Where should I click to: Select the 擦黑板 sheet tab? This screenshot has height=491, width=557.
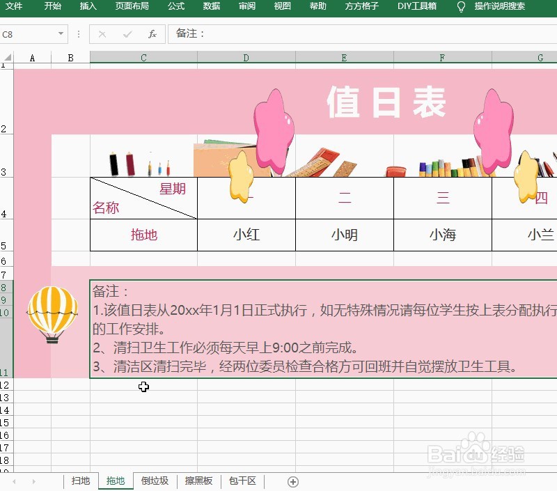[x=198, y=481]
